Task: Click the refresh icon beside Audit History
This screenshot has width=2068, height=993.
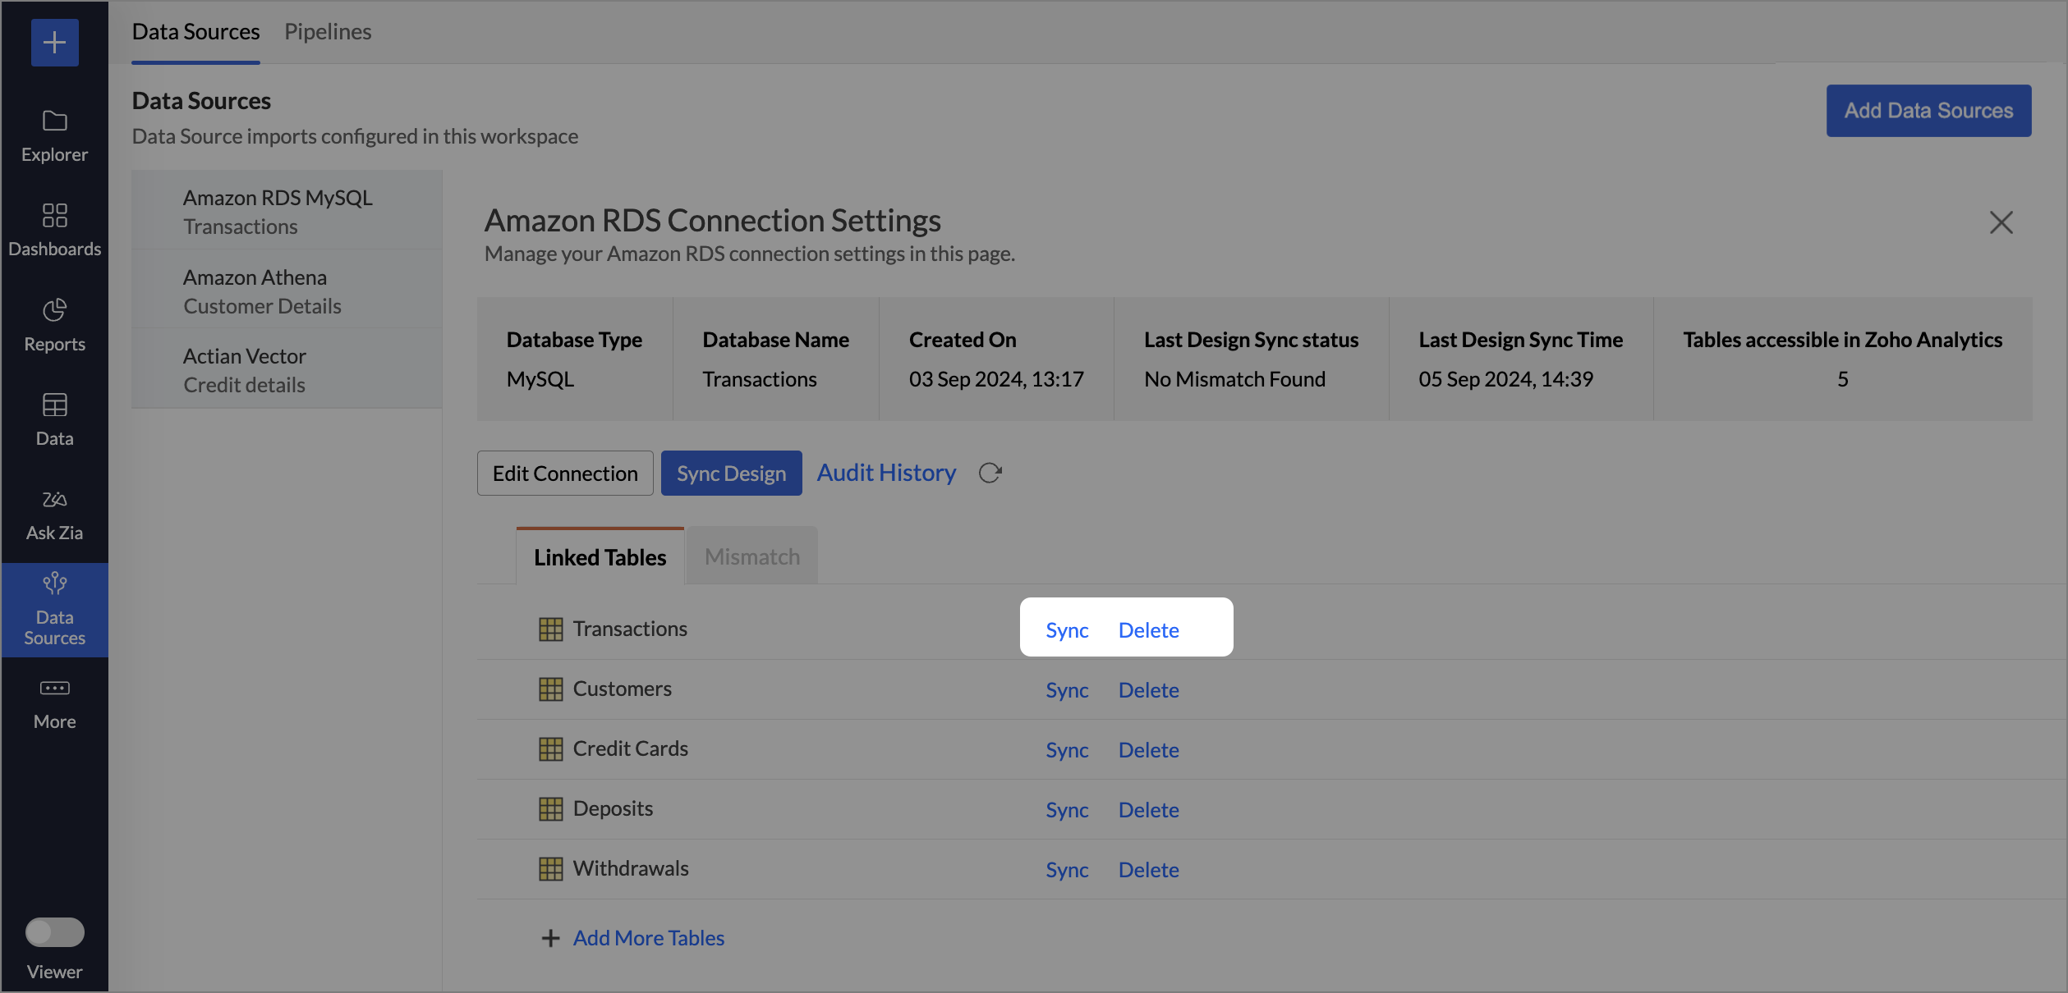Action: [990, 474]
